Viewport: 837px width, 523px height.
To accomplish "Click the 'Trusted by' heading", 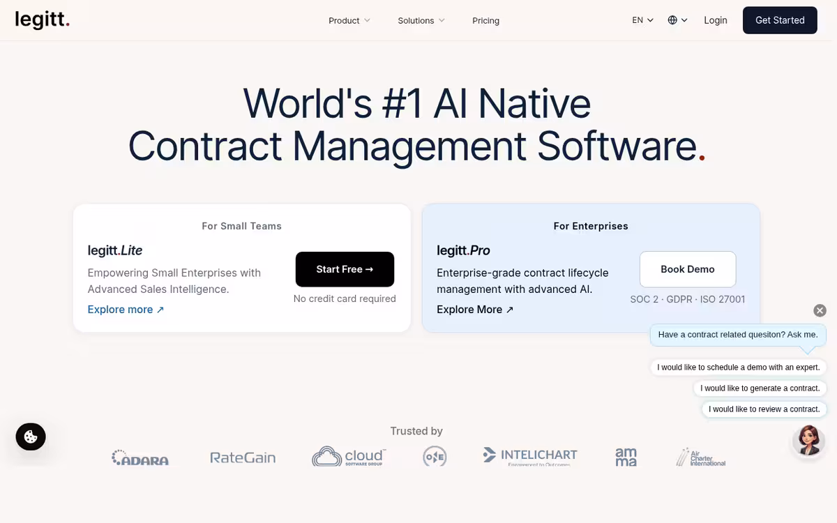I will click(x=416, y=431).
